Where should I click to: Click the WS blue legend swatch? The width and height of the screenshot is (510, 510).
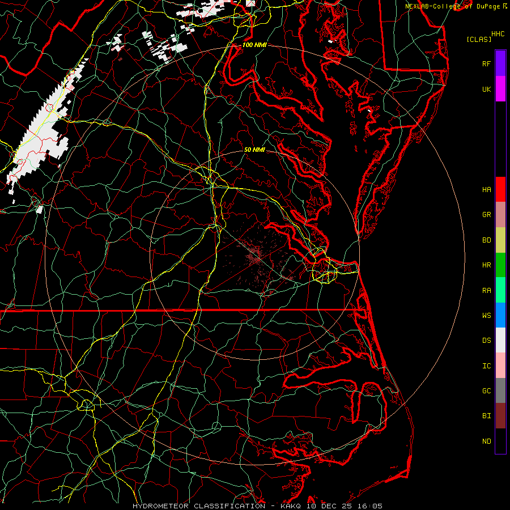500,315
